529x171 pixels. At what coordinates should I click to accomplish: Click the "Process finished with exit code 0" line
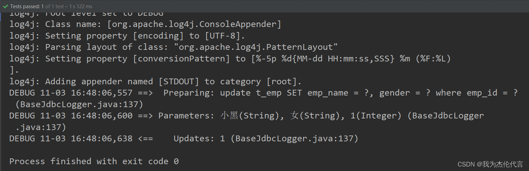click(x=94, y=161)
